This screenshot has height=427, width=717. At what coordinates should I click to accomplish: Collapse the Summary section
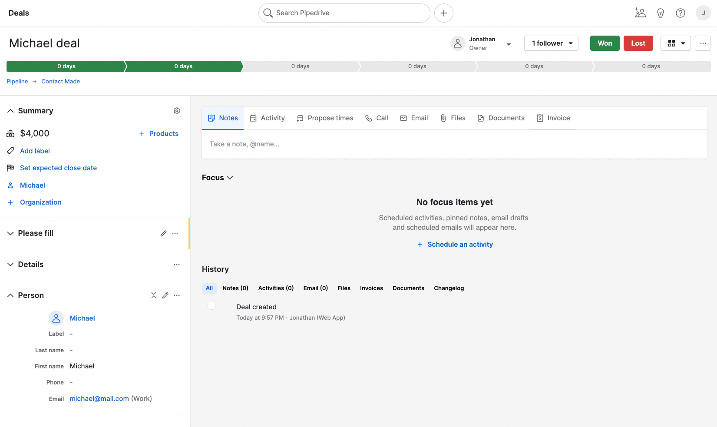[10, 111]
